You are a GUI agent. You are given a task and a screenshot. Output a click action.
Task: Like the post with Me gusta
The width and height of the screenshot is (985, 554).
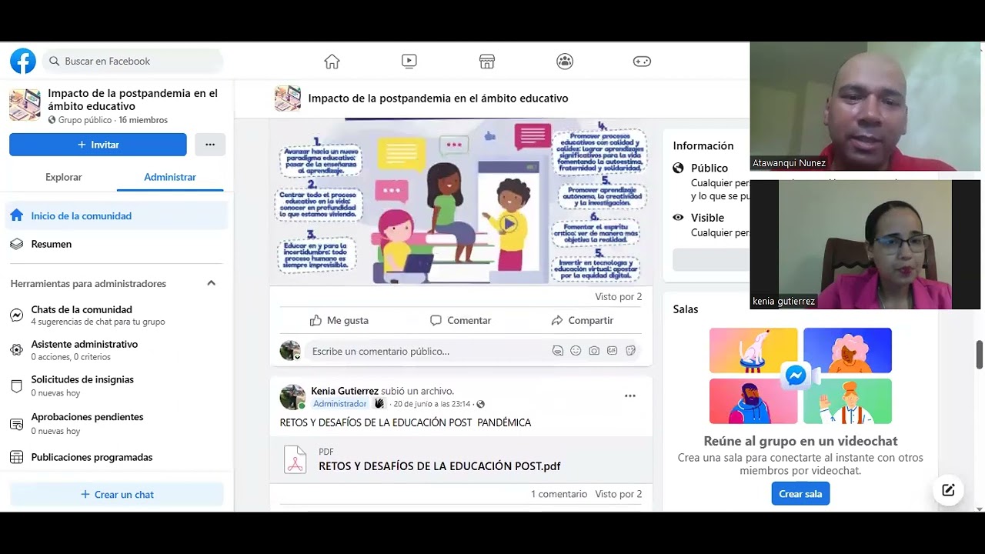(x=339, y=320)
